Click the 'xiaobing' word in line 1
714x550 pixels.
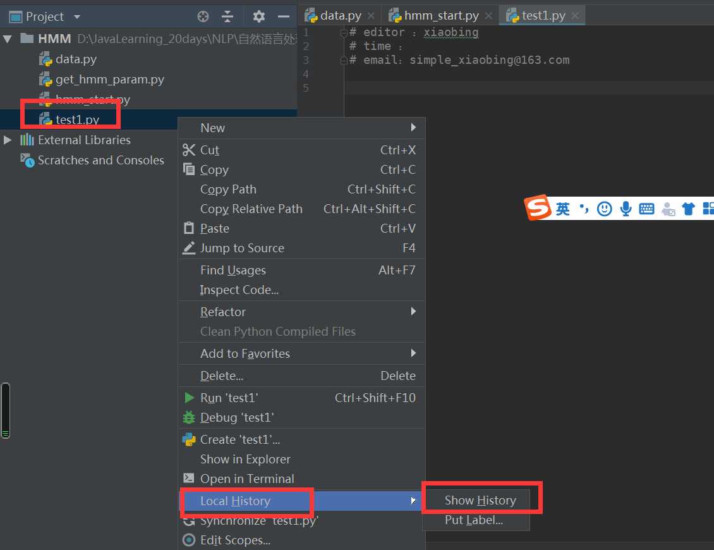pos(451,32)
